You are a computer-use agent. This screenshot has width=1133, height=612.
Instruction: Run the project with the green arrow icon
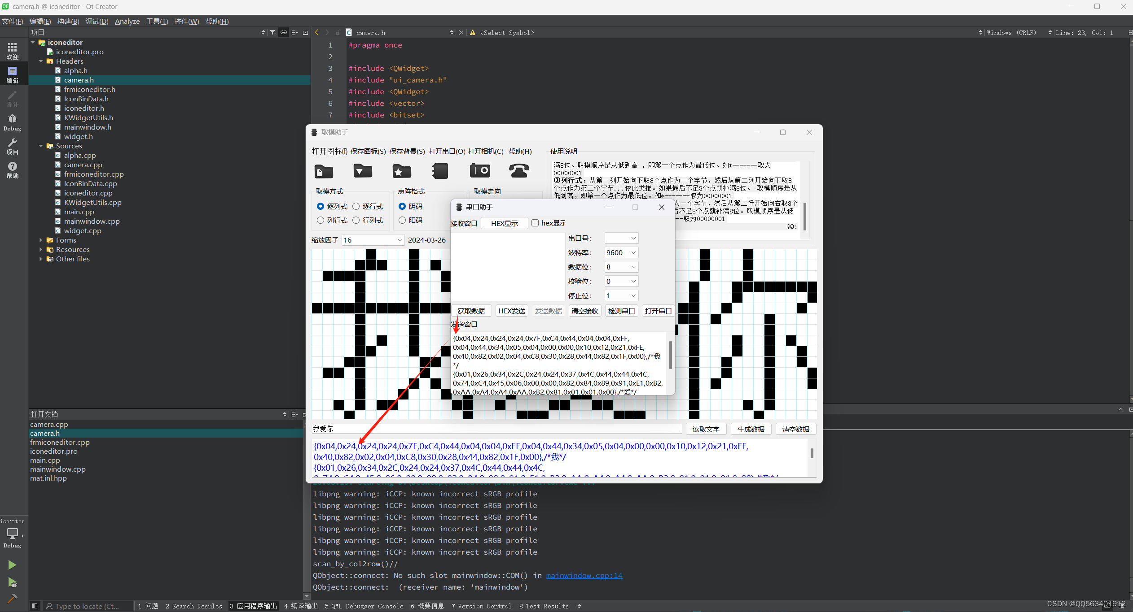click(12, 564)
